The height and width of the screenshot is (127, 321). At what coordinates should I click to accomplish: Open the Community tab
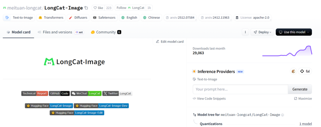(x=106, y=32)
